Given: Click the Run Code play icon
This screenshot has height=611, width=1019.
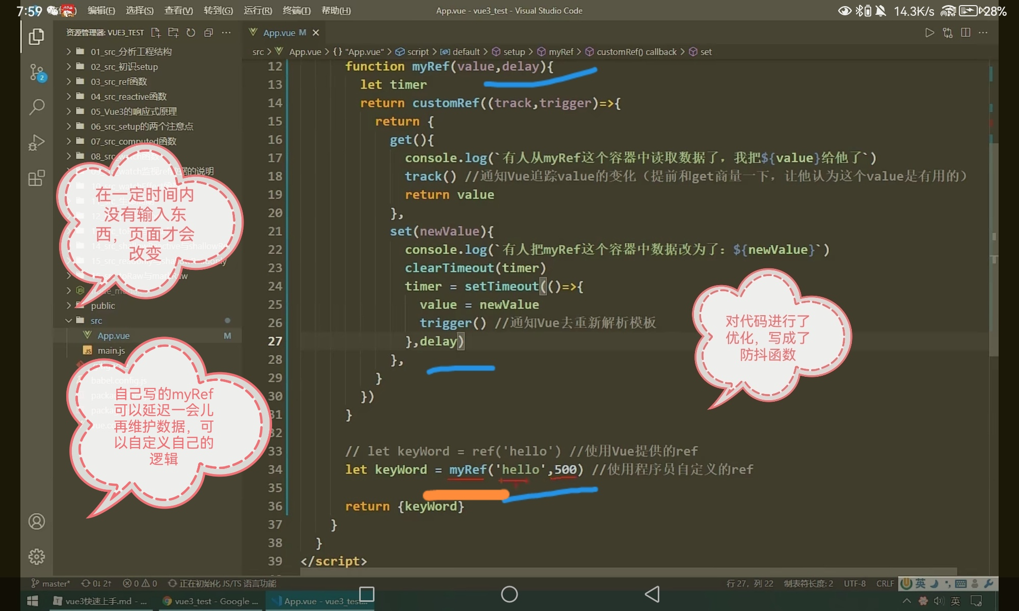Looking at the screenshot, I should [929, 33].
